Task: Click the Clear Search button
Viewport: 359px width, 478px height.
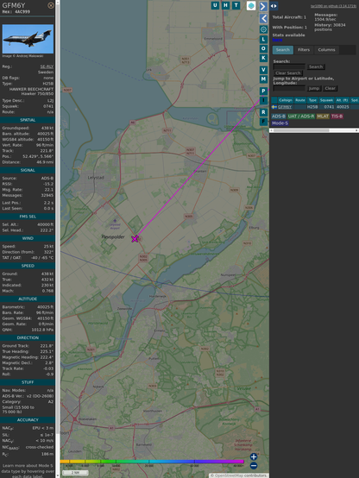Action: click(288, 73)
